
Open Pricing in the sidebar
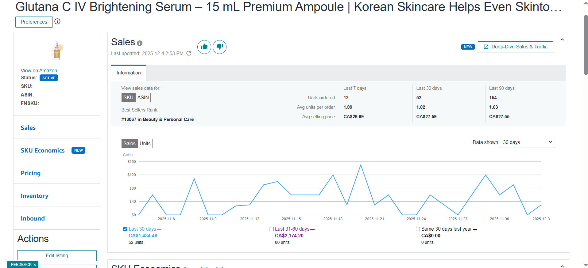(31, 173)
